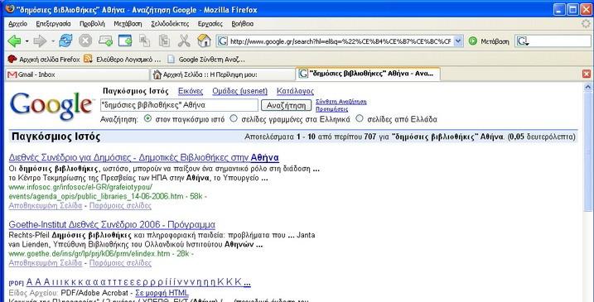Image resolution: width=594 pixels, height=302 pixels.
Task: Click the Cut scissors icon
Action: pyautogui.click(x=184, y=41)
